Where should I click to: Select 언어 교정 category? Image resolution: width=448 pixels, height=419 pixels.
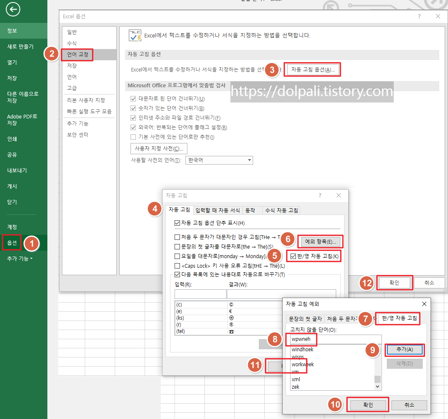coord(89,54)
